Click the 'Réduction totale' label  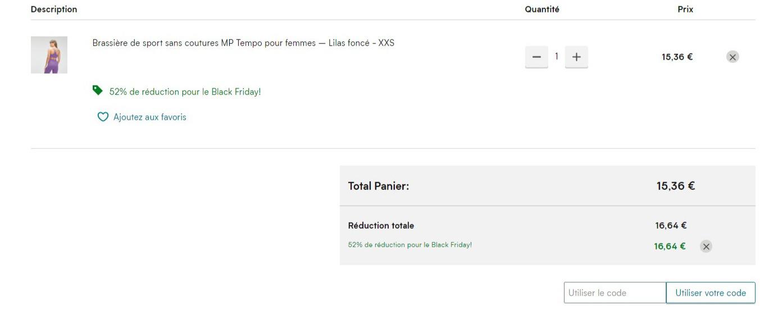(381, 225)
